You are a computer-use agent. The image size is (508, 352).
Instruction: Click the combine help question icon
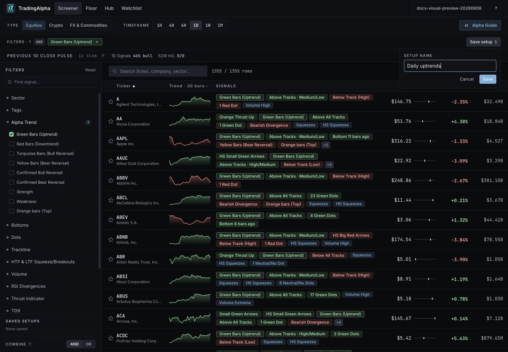pyautogui.click(x=30, y=344)
